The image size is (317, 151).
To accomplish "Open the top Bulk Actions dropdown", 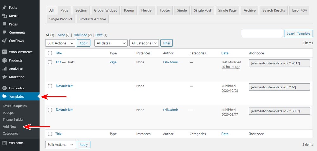I will (60, 43).
